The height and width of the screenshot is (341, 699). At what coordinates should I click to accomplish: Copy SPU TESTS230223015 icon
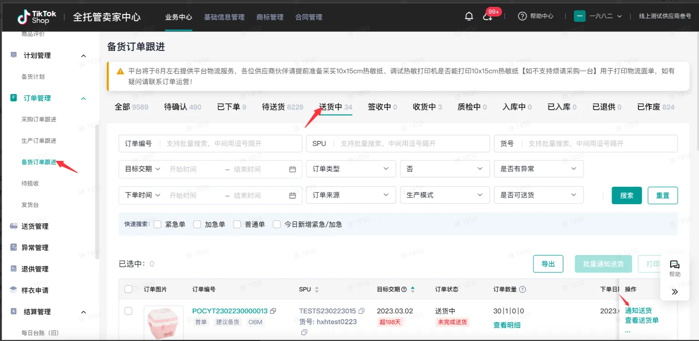(x=362, y=311)
